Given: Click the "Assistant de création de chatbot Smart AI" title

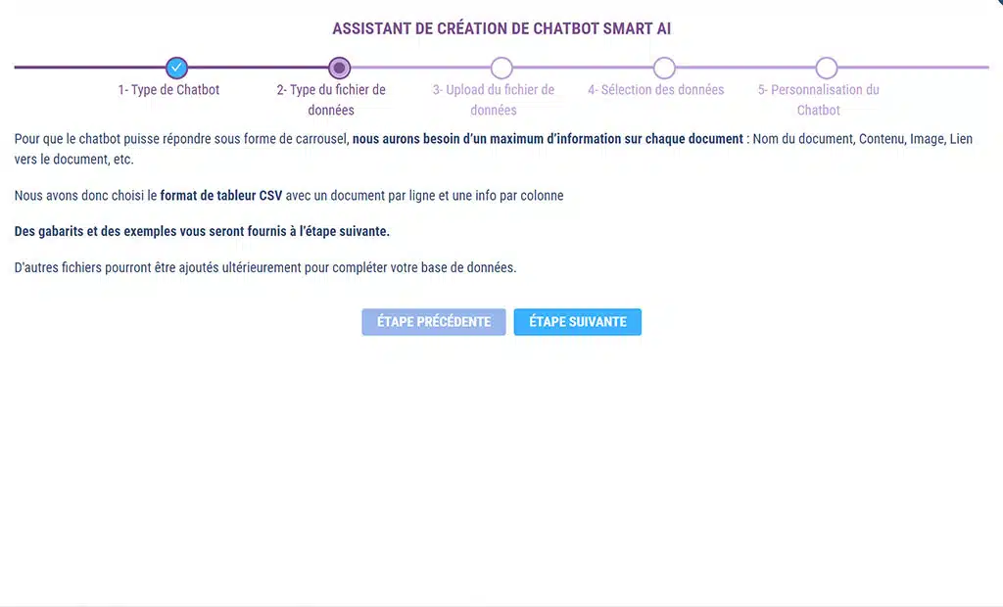Looking at the screenshot, I should point(501,28).
